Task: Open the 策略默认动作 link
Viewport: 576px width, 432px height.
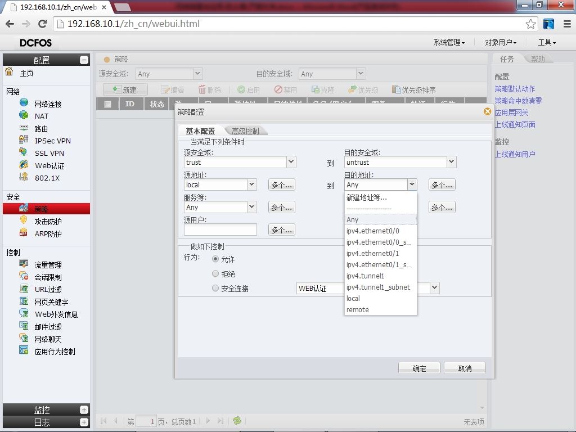Action: tap(515, 89)
